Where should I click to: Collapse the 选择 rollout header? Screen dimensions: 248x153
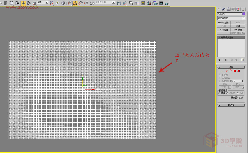coord(231,67)
